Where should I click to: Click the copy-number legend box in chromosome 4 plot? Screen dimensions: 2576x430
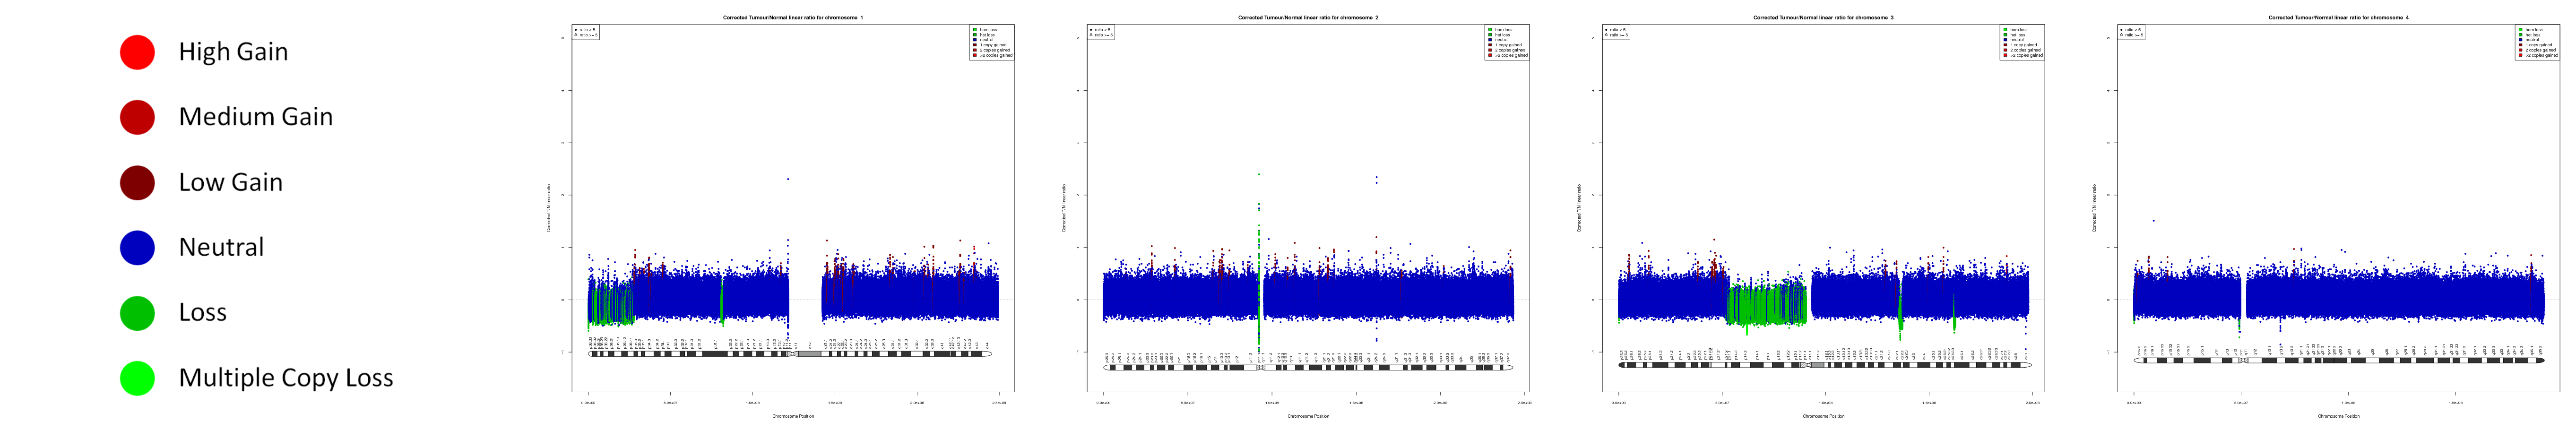coord(2537,42)
